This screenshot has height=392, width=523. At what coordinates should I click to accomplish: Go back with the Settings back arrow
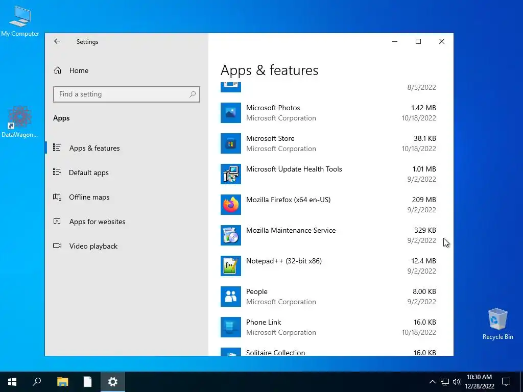[x=57, y=41]
